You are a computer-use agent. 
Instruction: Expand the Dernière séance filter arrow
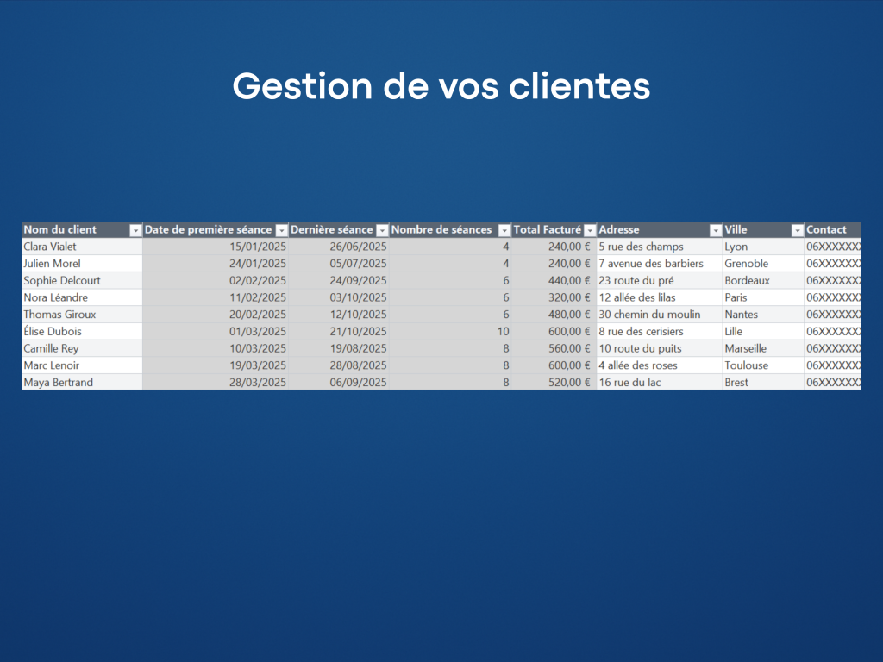[x=382, y=230]
